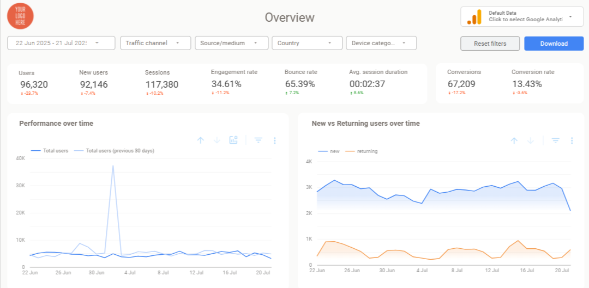Open the Default Data source selector
This screenshot has height=288, width=589.
click(x=522, y=17)
